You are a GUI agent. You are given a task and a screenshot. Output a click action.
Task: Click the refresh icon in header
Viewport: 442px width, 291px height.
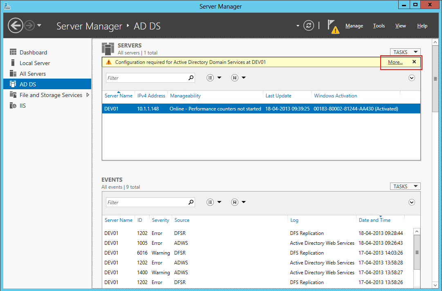pos(309,26)
